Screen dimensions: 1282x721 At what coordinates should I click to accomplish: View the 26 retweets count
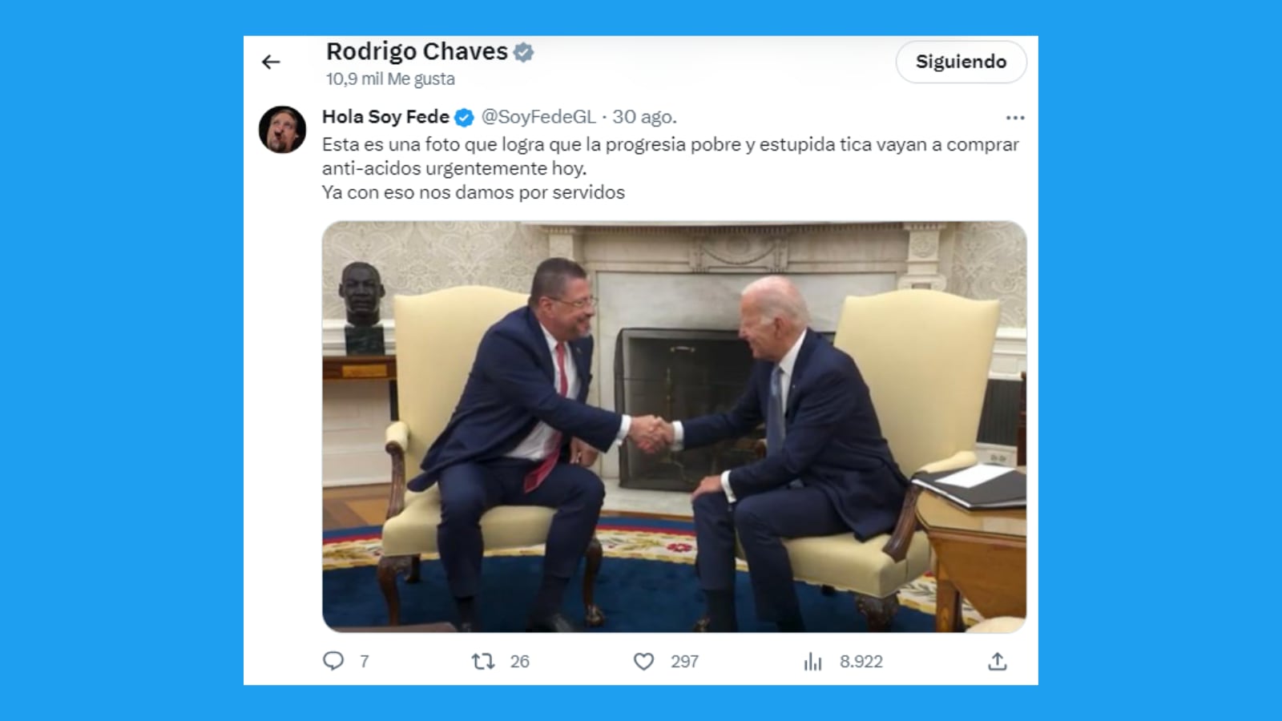(x=519, y=662)
